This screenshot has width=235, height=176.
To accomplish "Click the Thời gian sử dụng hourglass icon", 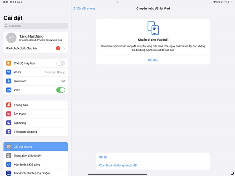I will click(x=9, y=131).
